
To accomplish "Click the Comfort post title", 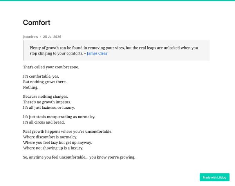I will coord(37,22).
